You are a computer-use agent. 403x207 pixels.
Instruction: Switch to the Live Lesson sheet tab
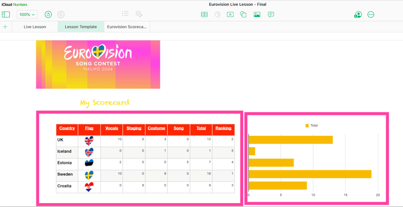coord(35,27)
